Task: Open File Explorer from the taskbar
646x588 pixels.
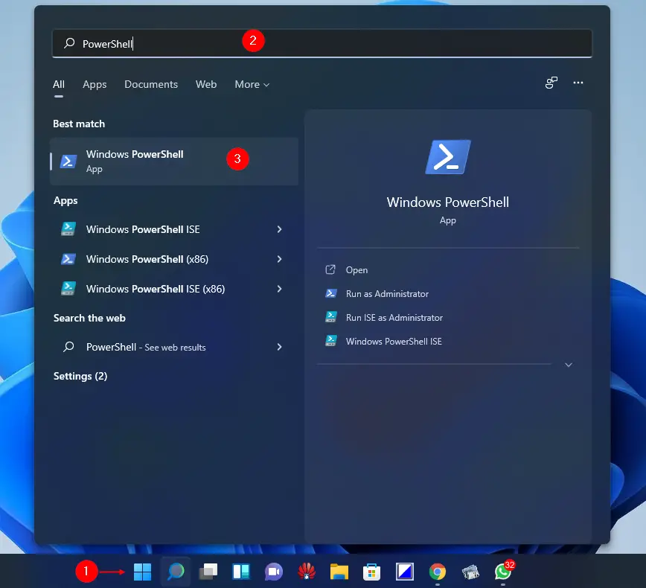Action: [339, 572]
